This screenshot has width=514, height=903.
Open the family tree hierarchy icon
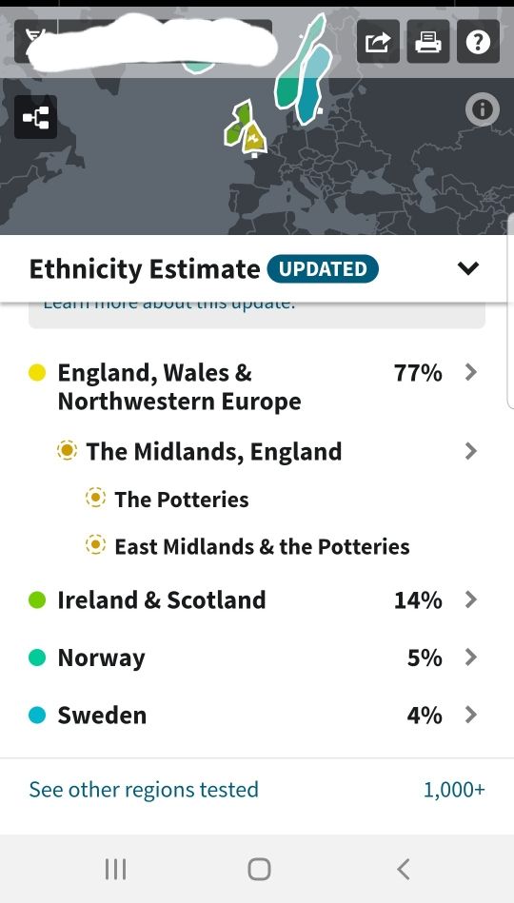coord(36,117)
